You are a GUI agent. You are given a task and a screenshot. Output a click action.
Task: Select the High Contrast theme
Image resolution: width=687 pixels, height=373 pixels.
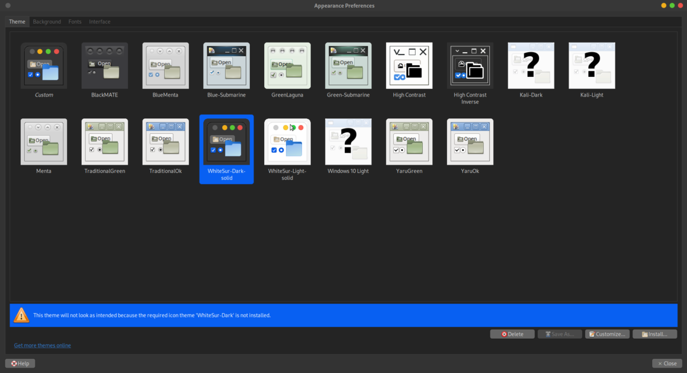409,65
